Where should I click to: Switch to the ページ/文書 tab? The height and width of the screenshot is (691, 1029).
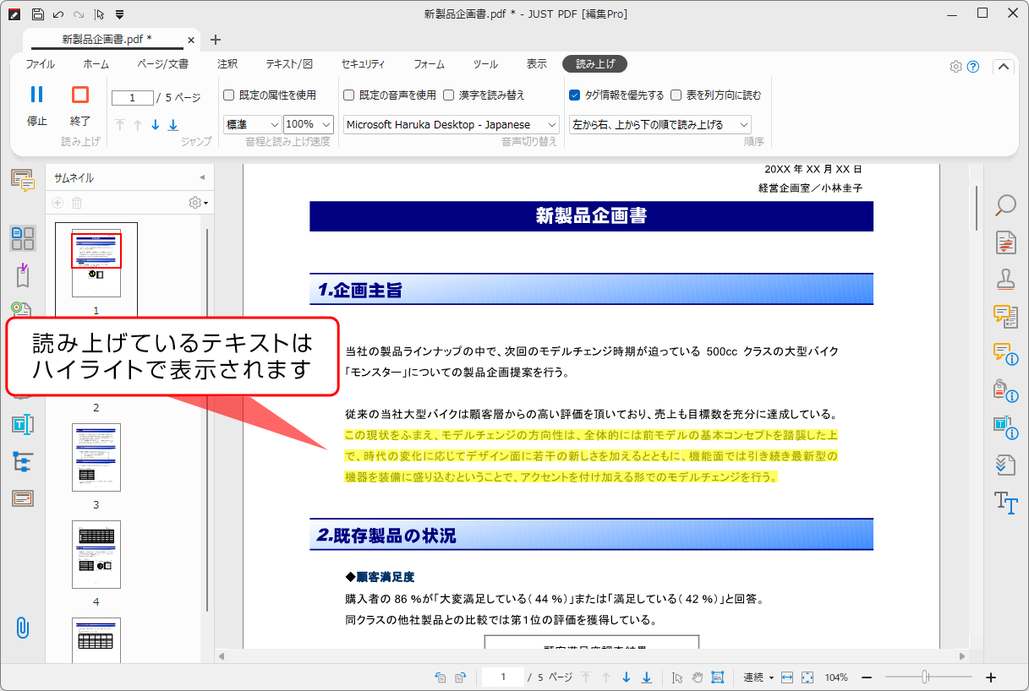click(x=162, y=64)
